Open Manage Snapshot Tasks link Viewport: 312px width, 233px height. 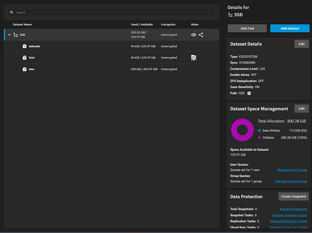[290, 215]
